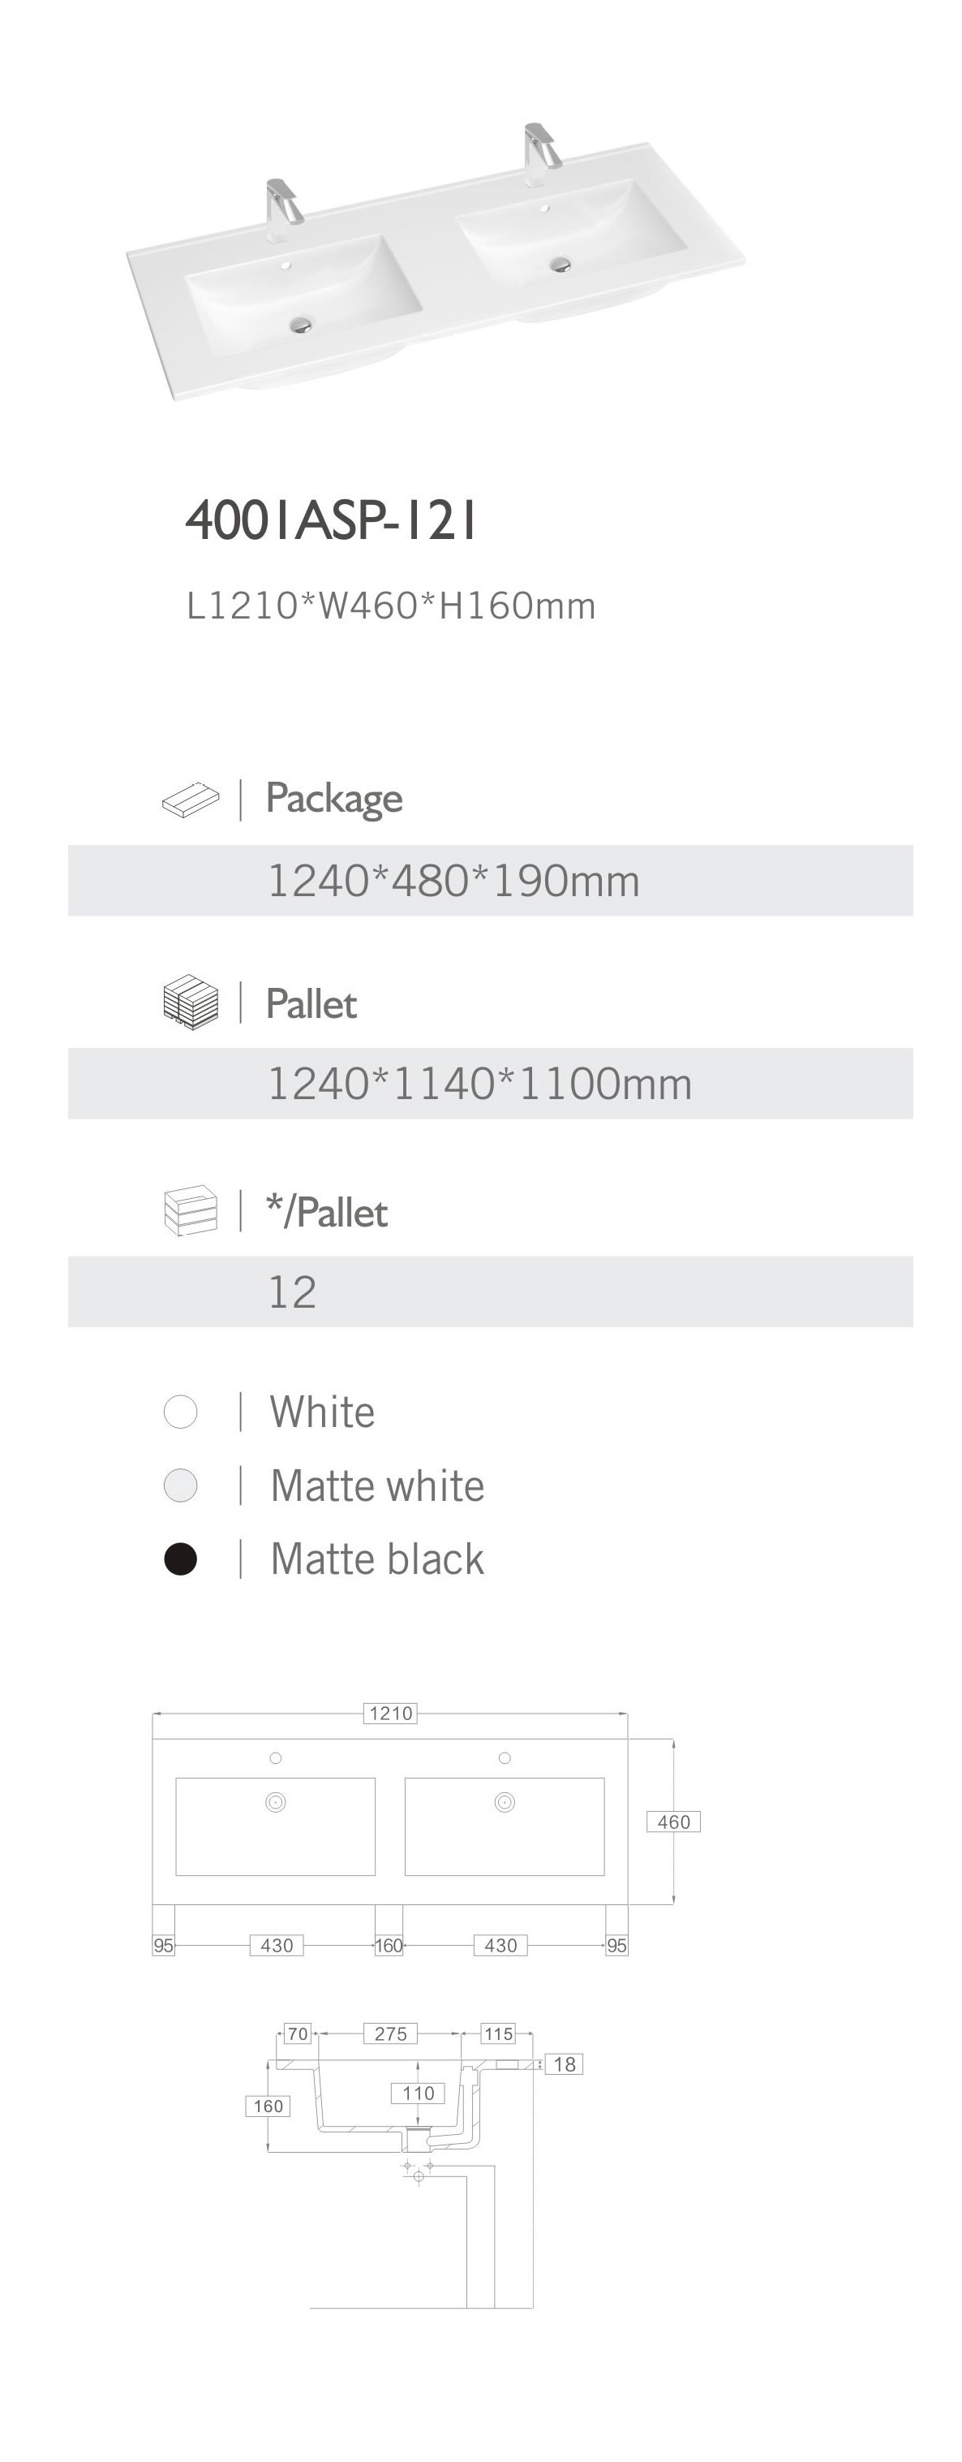Click the right basin drain in photo
This screenshot has height=2462, width=962.
(560, 265)
